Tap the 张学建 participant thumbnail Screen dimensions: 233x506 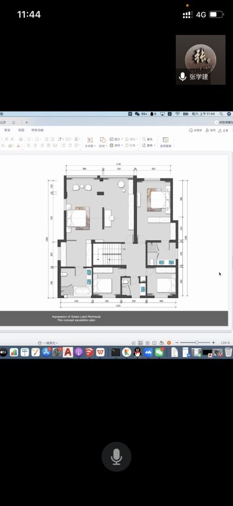[200, 60]
